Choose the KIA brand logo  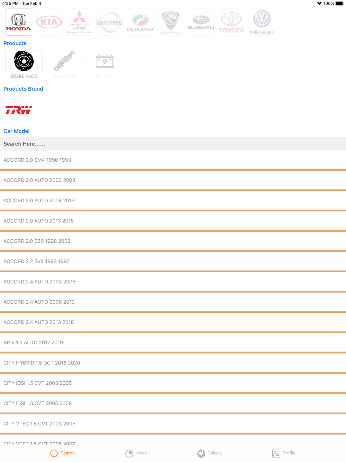pyautogui.click(x=49, y=22)
